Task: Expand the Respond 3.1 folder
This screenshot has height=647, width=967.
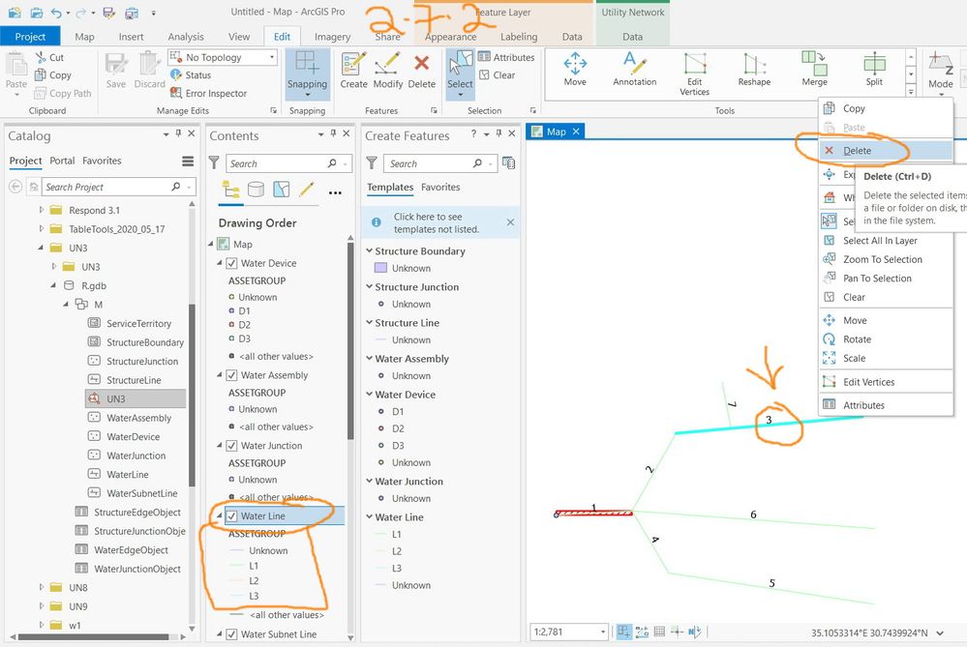Action: click(42, 210)
